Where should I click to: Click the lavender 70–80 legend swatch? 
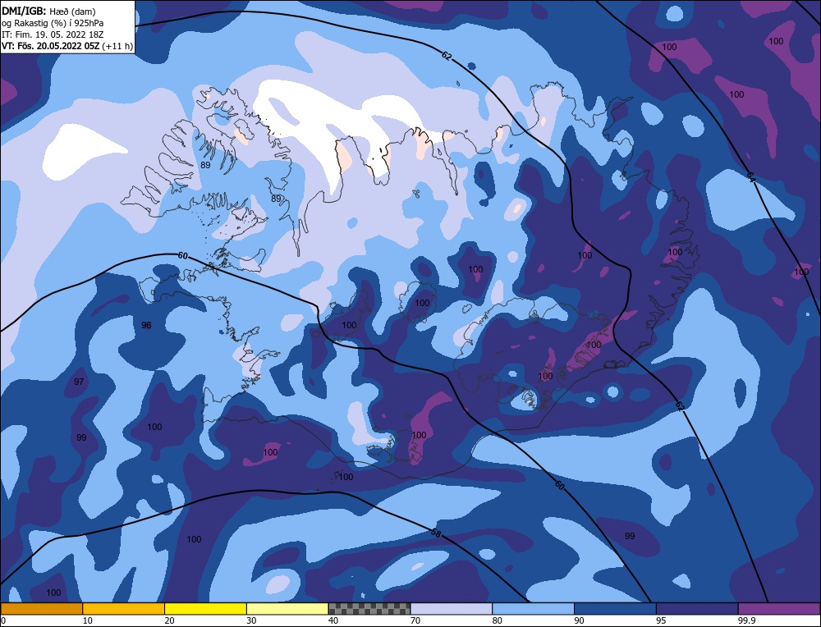pos(452,608)
